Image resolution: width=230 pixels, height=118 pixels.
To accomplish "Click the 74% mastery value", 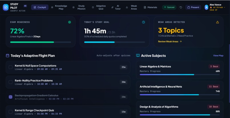I will pos(218,91).
